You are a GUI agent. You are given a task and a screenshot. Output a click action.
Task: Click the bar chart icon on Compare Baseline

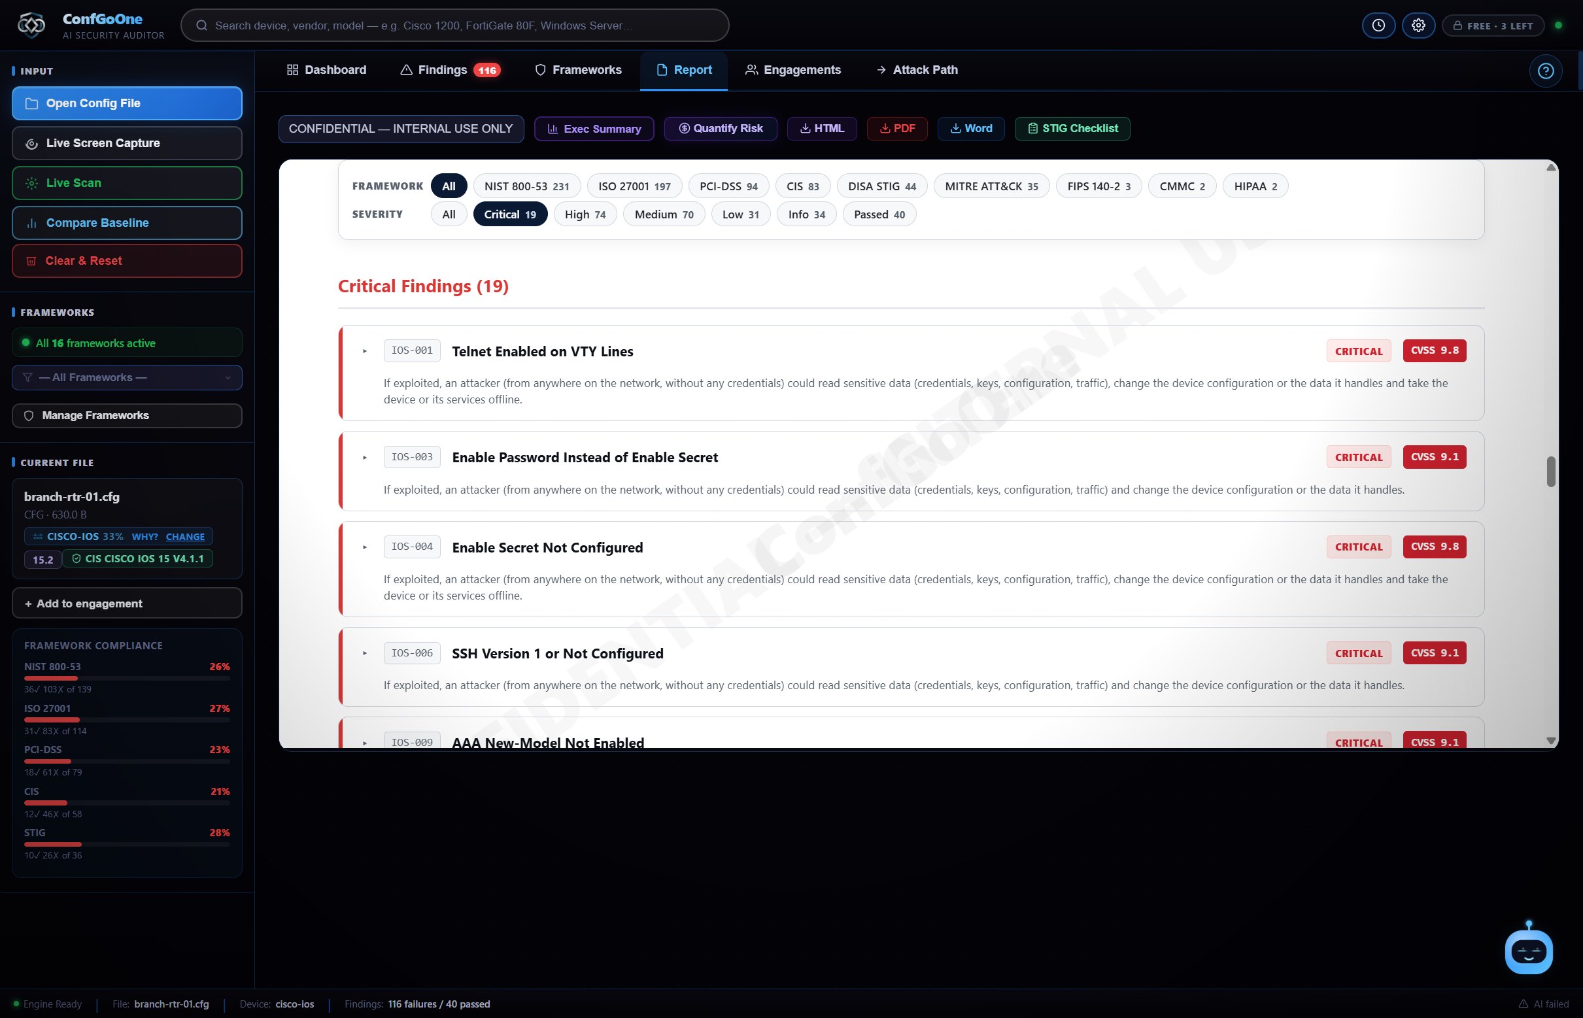(x=31, y=224)
